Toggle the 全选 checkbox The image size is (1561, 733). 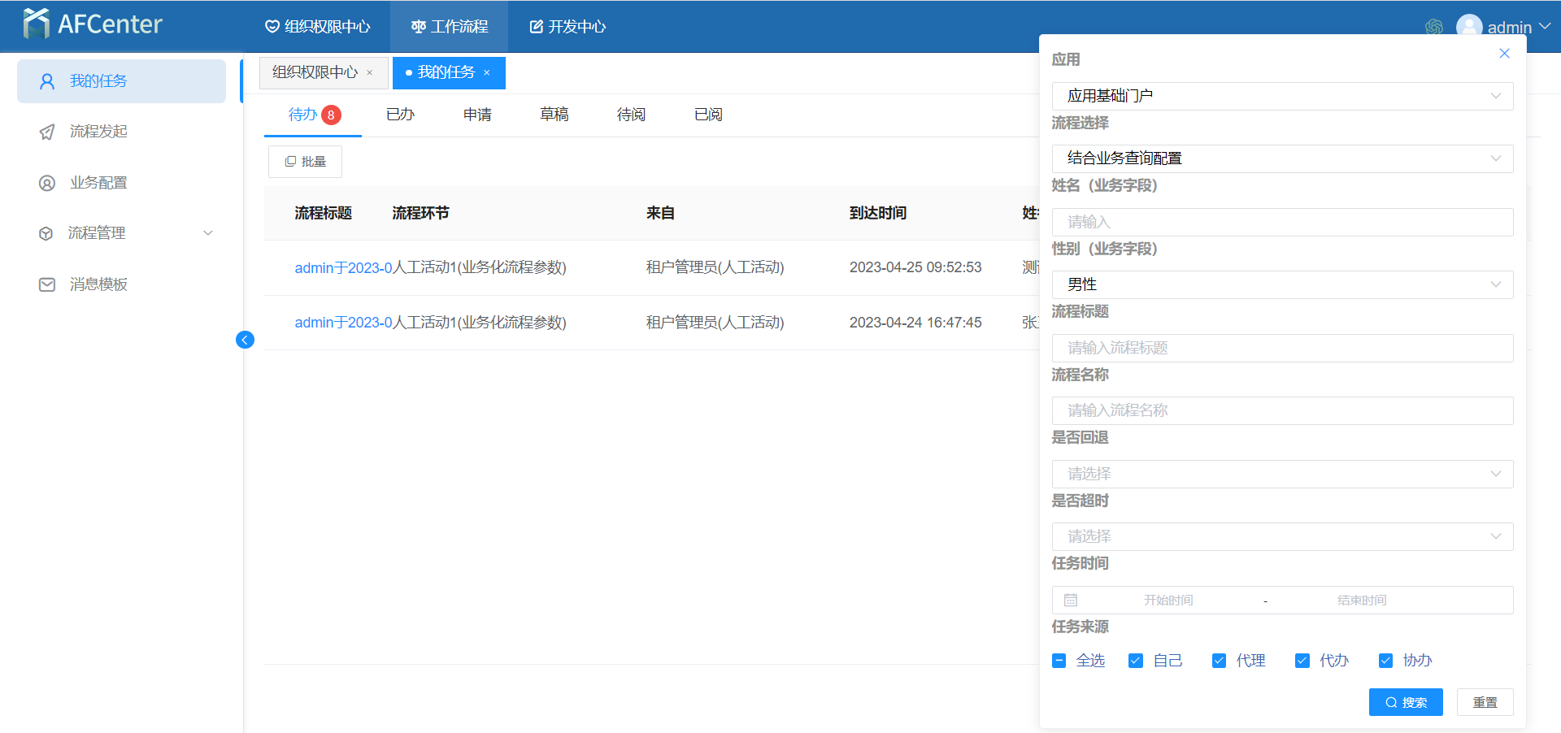[1059, 661]
